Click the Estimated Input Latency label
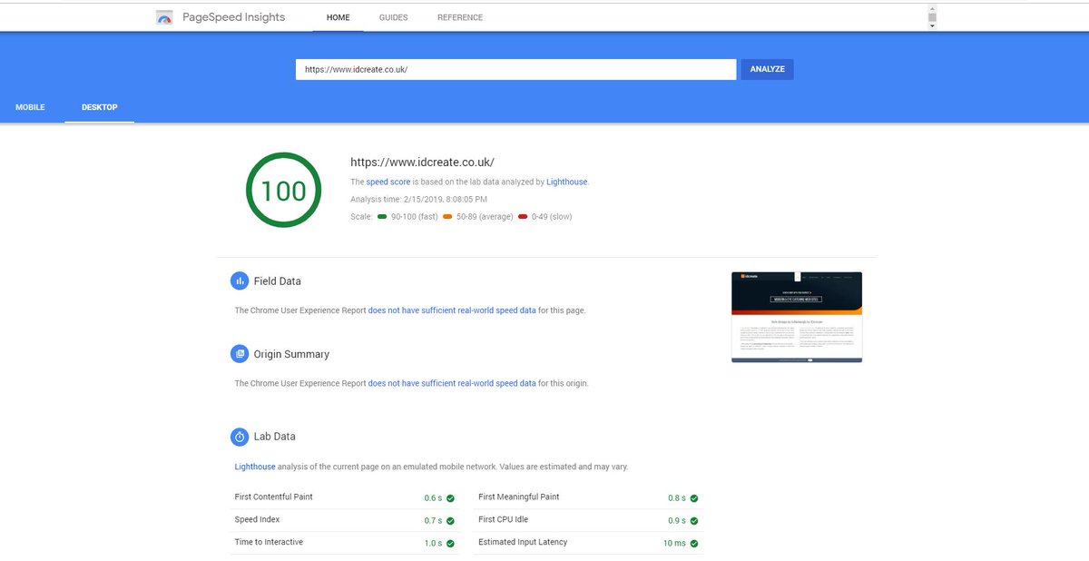This screenshot has height=561, width=1089. [523, 543]
